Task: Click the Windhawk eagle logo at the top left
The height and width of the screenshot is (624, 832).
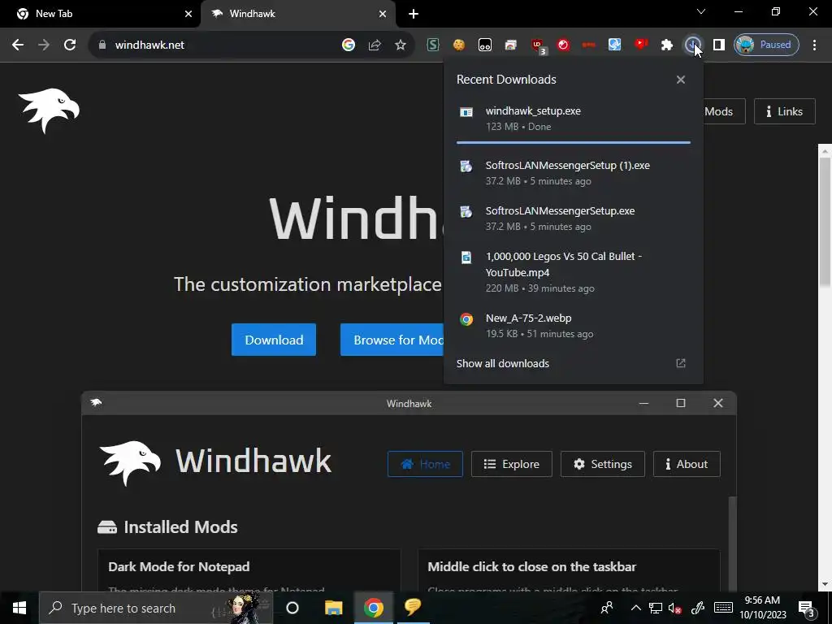Action: [49, 110]
